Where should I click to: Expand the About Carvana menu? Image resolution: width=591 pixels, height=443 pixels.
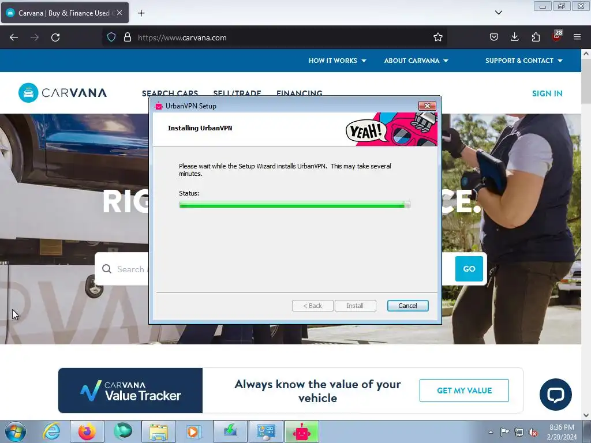pos(416,61)
